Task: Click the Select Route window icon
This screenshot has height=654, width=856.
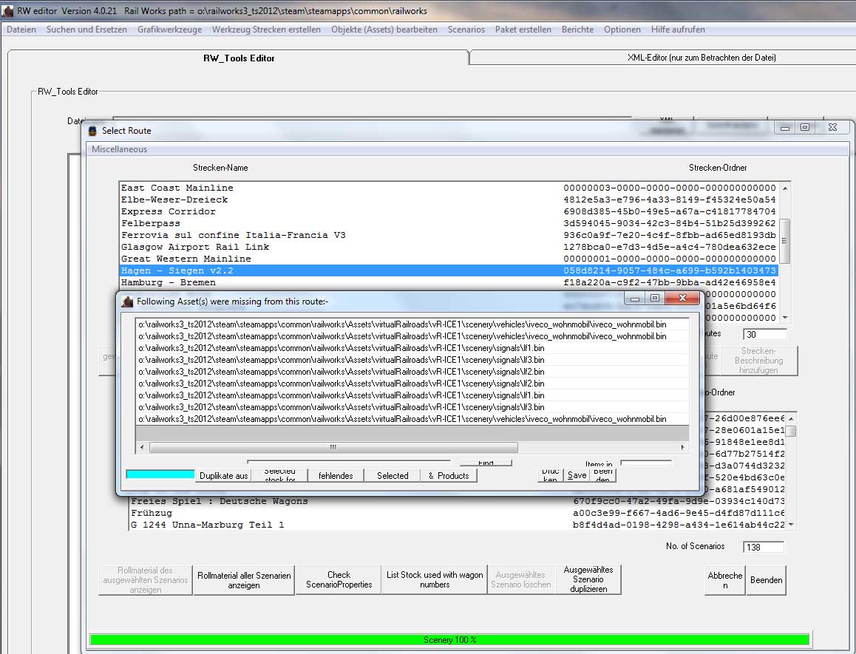Action: click(x=93, y=131)
